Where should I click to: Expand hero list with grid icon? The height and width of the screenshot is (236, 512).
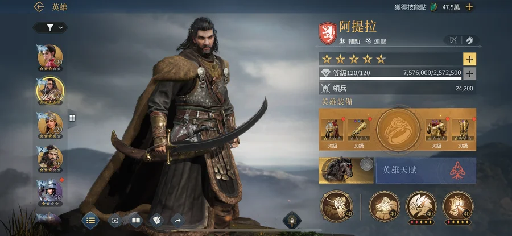[x=72, y=118]
